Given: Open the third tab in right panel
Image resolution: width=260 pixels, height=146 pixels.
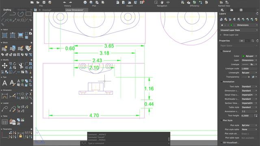Looking at the screenshot, I should [x=241, y=10].
